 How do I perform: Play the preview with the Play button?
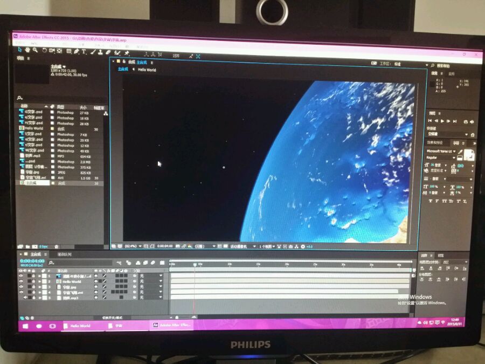442,121
